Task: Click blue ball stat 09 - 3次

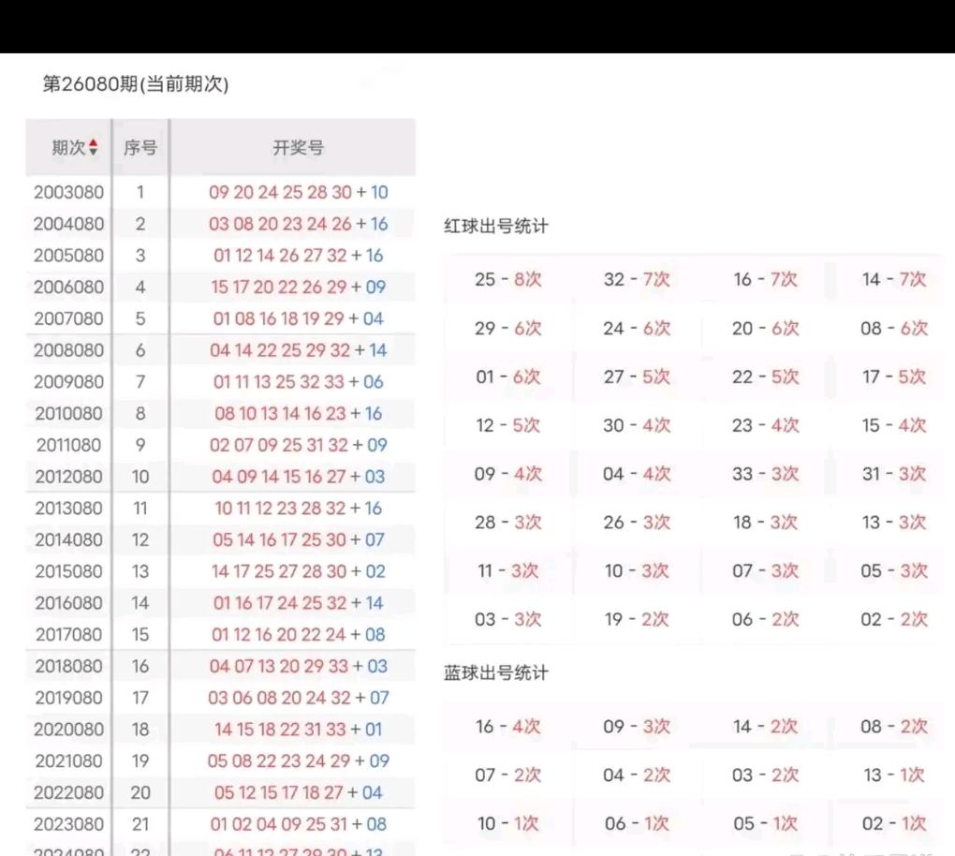Action: tap(637, 727)
